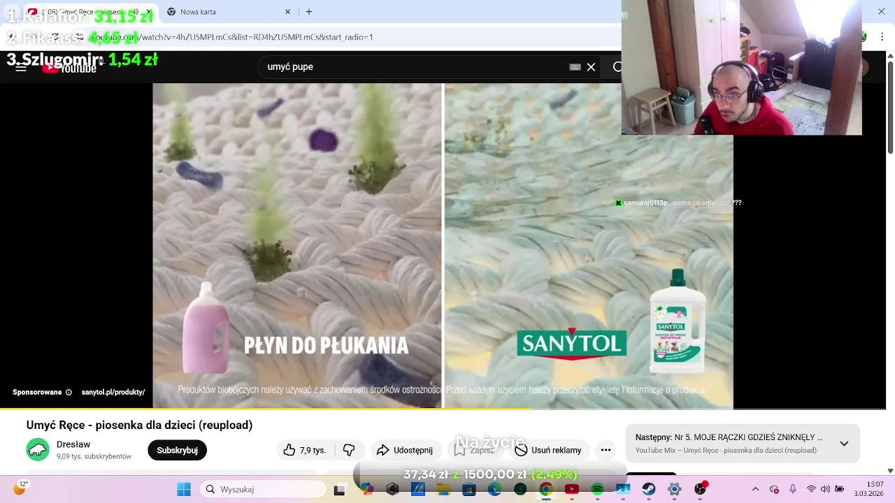Open the three-dot more actions menu
The width and height of the screenshot is (895, 503).
(606, 450)
